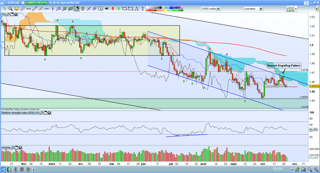Select the horizontal line drawing tool

coord(29,9)
